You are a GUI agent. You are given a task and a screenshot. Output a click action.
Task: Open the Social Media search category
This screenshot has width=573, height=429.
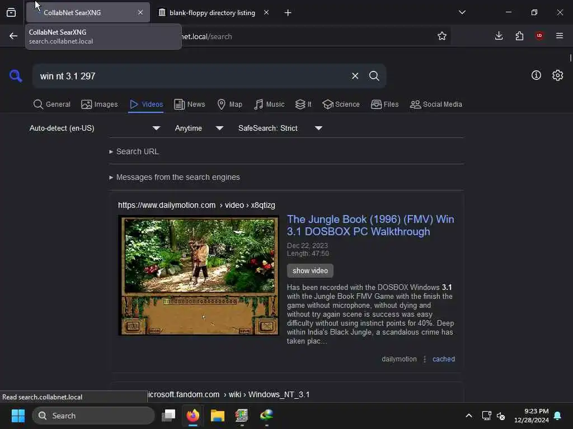click(436, 104)
